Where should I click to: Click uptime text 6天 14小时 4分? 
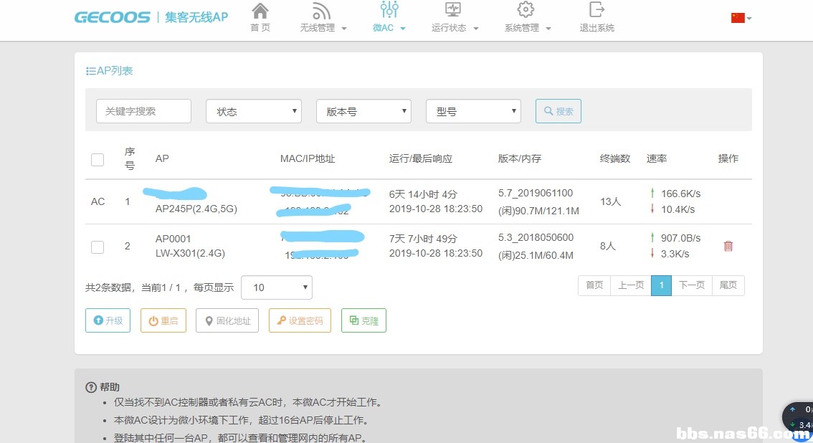coord(423,194)
